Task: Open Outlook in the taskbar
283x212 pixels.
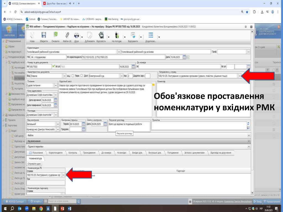Action: [x=20, y=209]
